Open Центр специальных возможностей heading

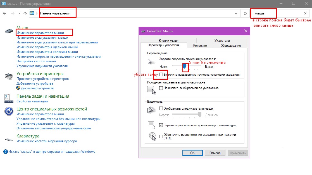pos(52,109)
